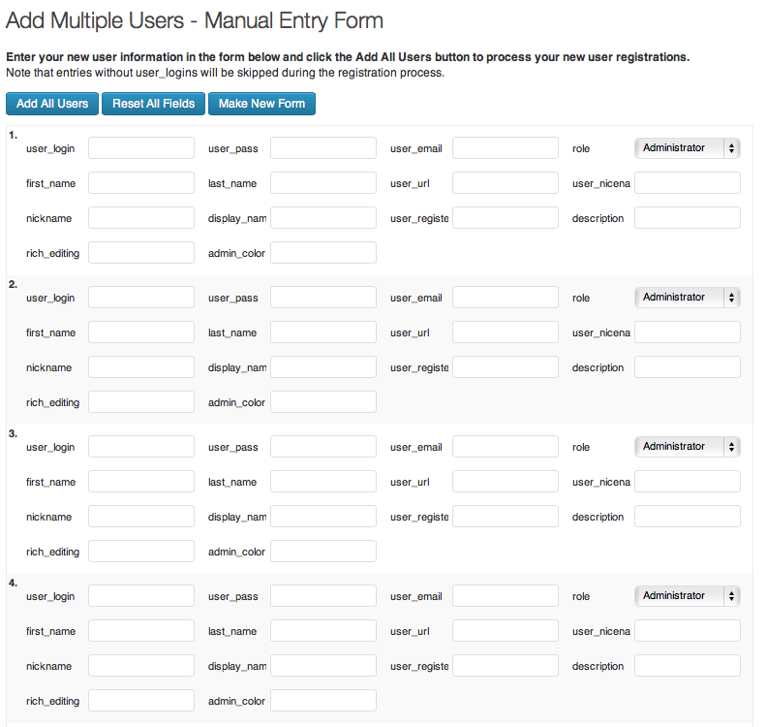Focus the user_nicename field for user 3
The image size is (767, 727).
pyautogui.click(x=688, y=482)
